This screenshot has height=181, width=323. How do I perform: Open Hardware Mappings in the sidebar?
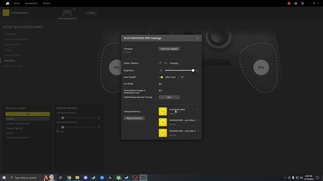click(16, 39)
